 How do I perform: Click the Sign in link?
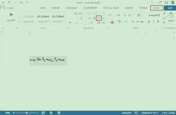(10, 8)
